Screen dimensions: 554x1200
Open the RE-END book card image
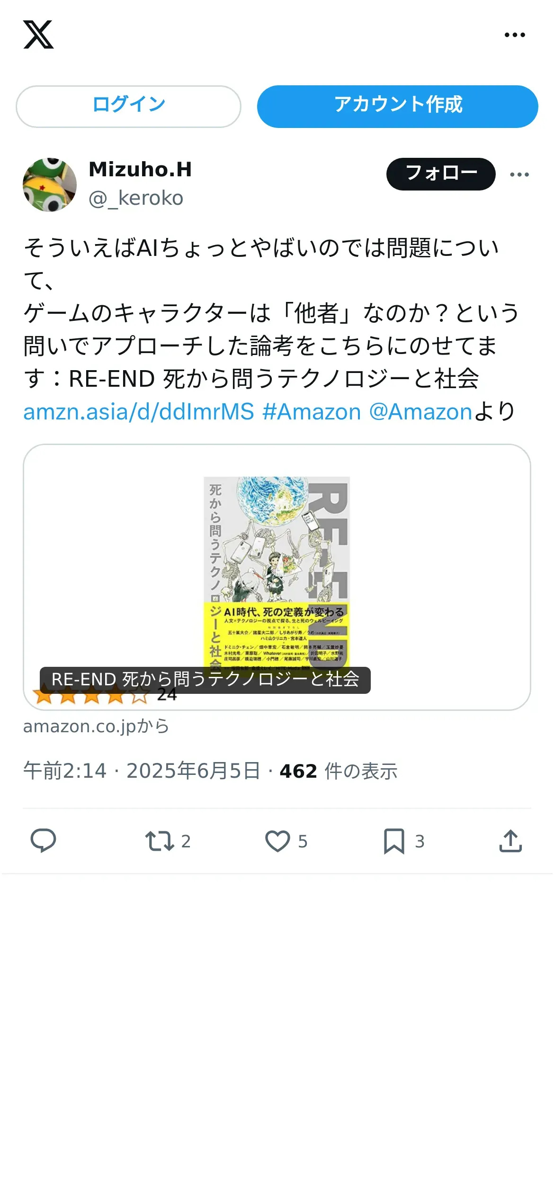coord(277,577)
